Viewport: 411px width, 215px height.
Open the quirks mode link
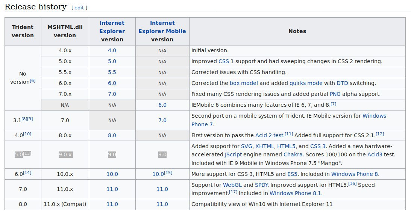tap(304, 83)
